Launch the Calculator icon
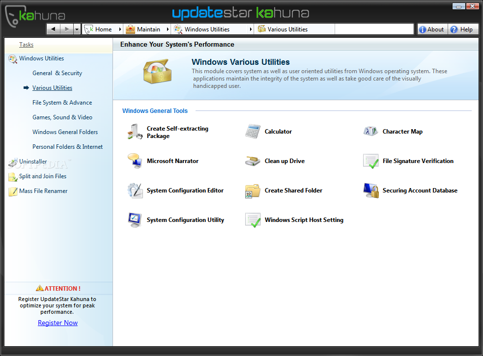The width and height of the screenshot is (483, 356). pos(253,132)
